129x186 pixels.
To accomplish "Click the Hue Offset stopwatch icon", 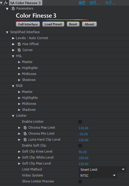I will click(x=19, y=44).
